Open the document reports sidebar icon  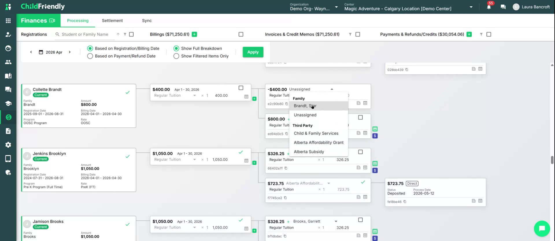coord(8,131)
